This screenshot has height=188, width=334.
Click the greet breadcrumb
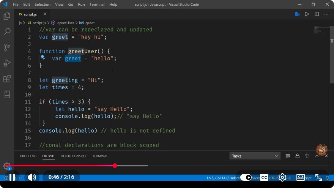tap(90, 23)
